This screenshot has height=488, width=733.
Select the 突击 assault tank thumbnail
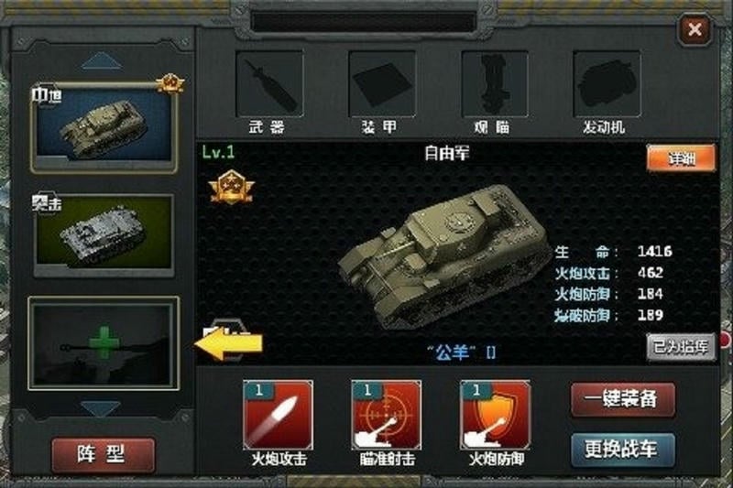pyautogui.click(x=104, y=235)
